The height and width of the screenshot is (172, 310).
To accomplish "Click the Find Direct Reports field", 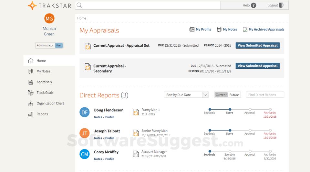I will tap(265, 95).
